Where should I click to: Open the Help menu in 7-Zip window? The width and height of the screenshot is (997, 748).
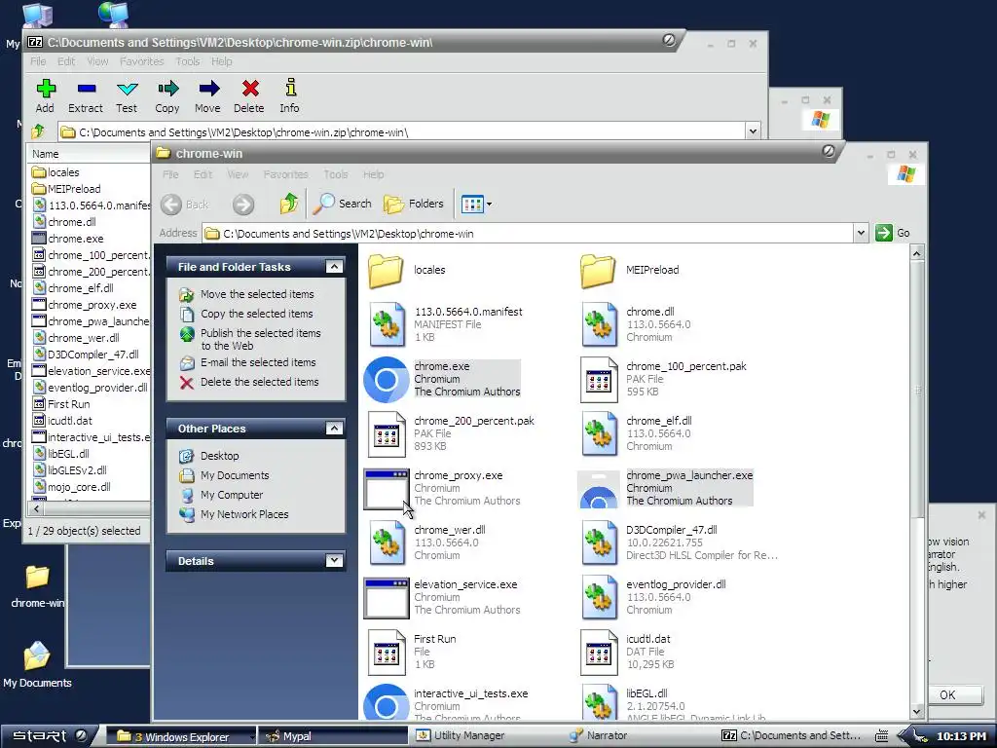221,61
